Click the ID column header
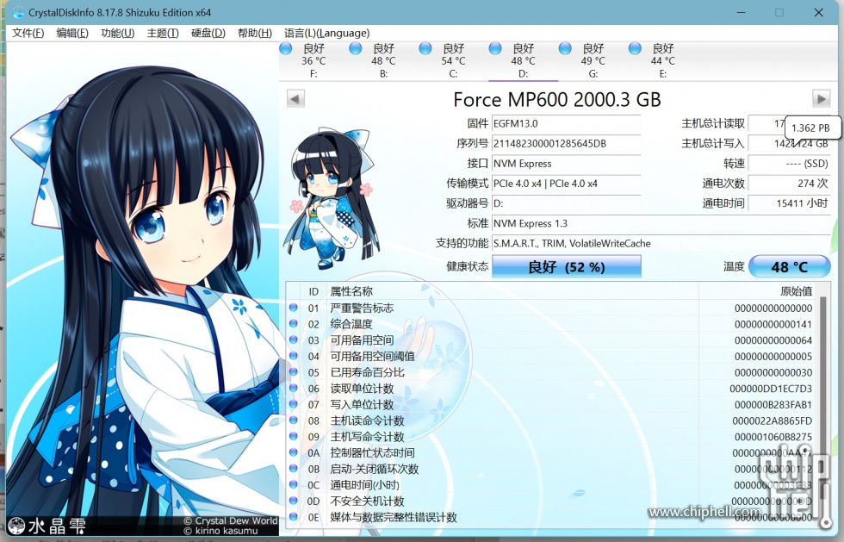This screenshot has height=542, width=844. point(313,291)
